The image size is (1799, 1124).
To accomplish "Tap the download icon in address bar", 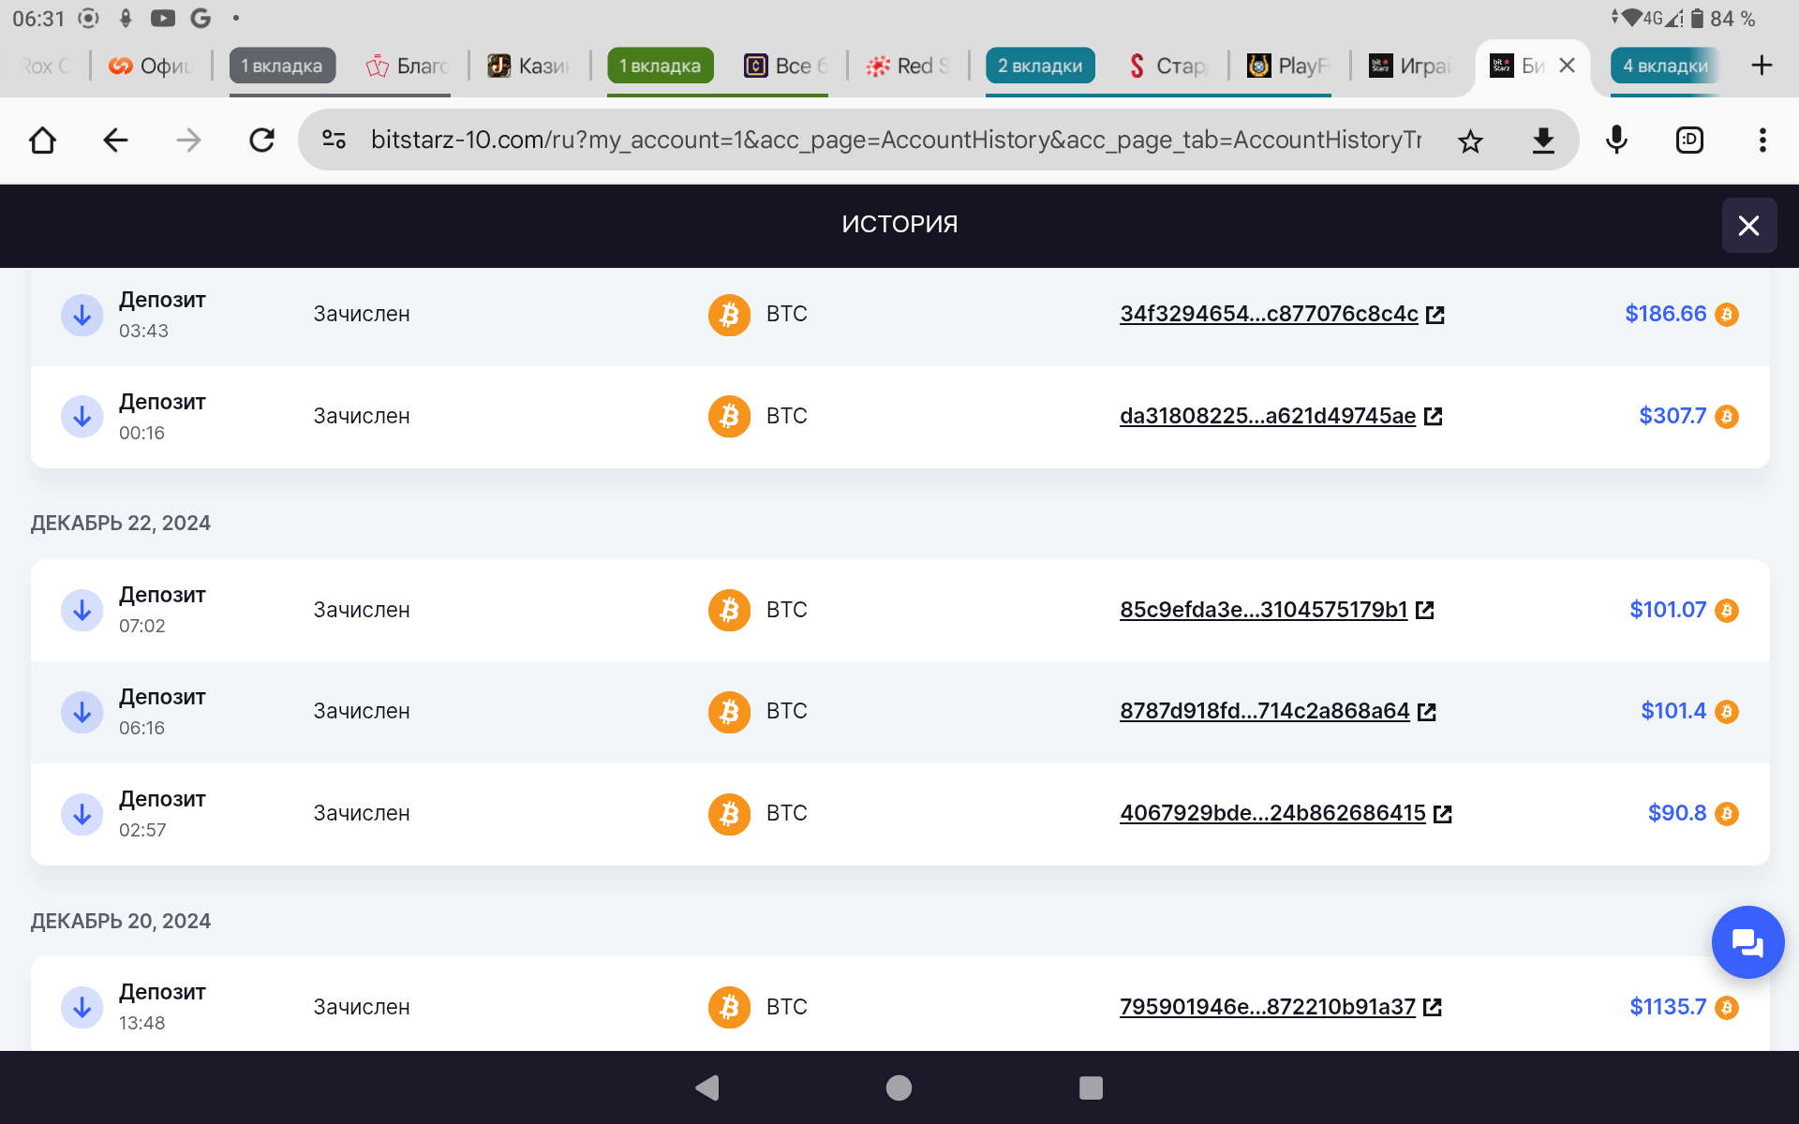I will click(x=1543, y=140).
